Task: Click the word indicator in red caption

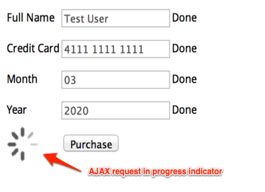Action: (x=206, y=172)
